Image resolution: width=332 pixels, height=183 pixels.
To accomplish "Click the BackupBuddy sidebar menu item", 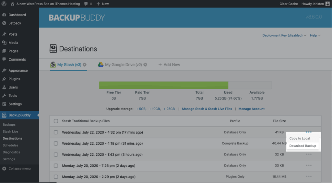I will pyautogui.click(x=19, y=115).
